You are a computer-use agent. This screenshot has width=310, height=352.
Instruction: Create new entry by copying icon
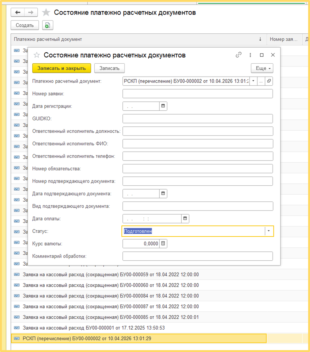[47, 25]
